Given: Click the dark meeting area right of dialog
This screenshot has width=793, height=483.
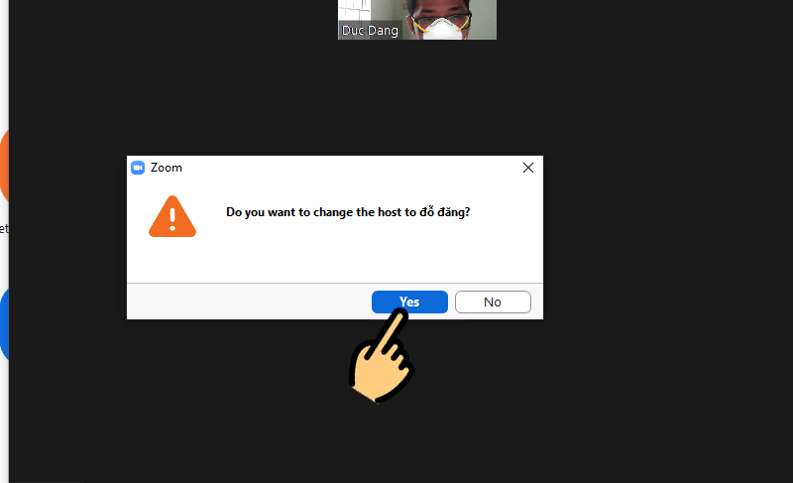Looking at the screenshot, I should 664,238.
